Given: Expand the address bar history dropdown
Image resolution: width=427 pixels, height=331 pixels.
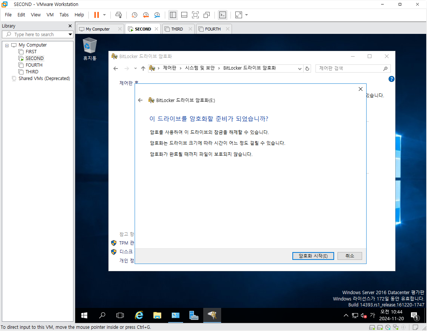Looking at the screenshot, I should pyautogui.click(x=299, y=69).
